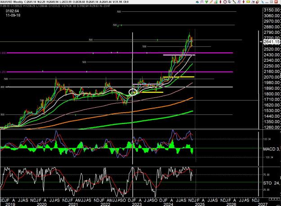Toggle the red magnet snap icon
Viewport: 281px width, 206px height.
coord(257,2)
